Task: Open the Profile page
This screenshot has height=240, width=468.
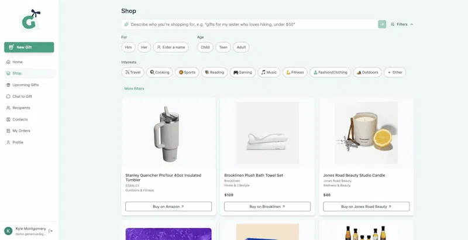Action: [x=29, y=142]
